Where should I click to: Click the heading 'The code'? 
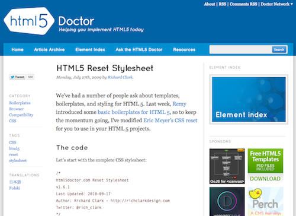click(x=72, y=148)
